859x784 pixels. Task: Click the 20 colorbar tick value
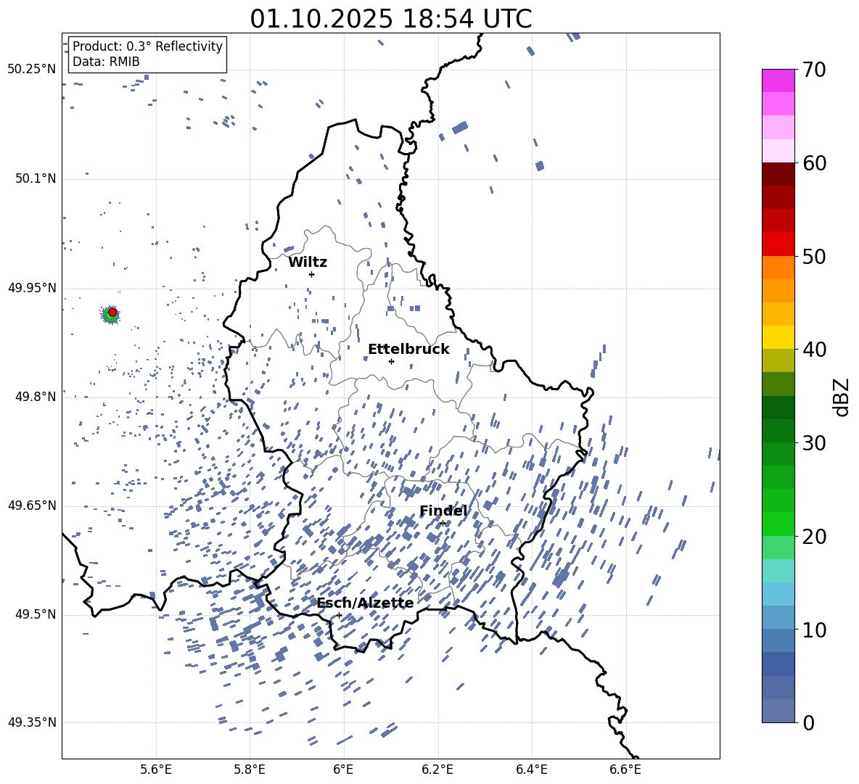pos(814,536)
